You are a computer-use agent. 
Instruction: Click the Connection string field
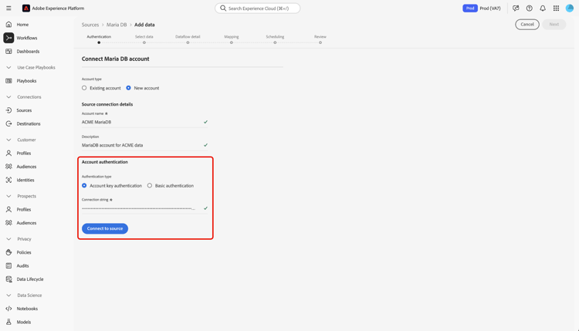pyautogui.click(x=144, y=208)
